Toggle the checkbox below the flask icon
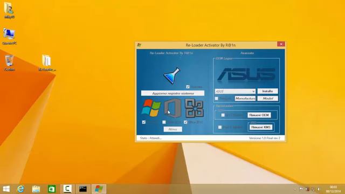 coord(188,87)
